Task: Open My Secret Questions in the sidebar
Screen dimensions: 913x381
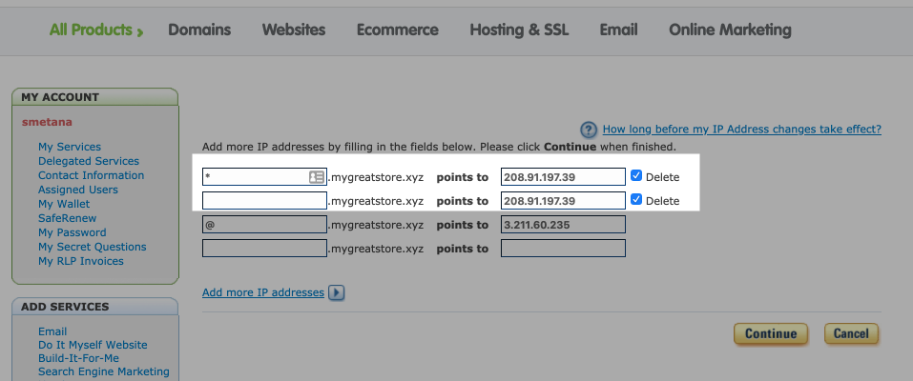Action: [x=92, y=247]
